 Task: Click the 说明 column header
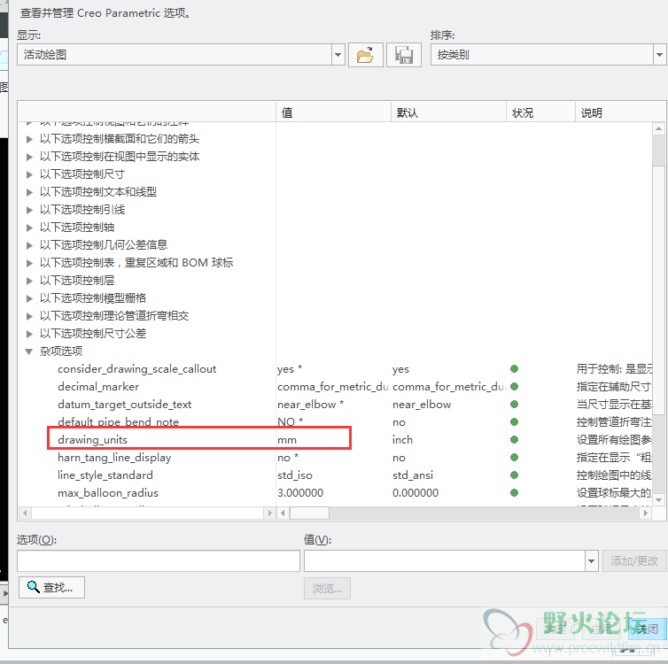(x=620, y=112)
